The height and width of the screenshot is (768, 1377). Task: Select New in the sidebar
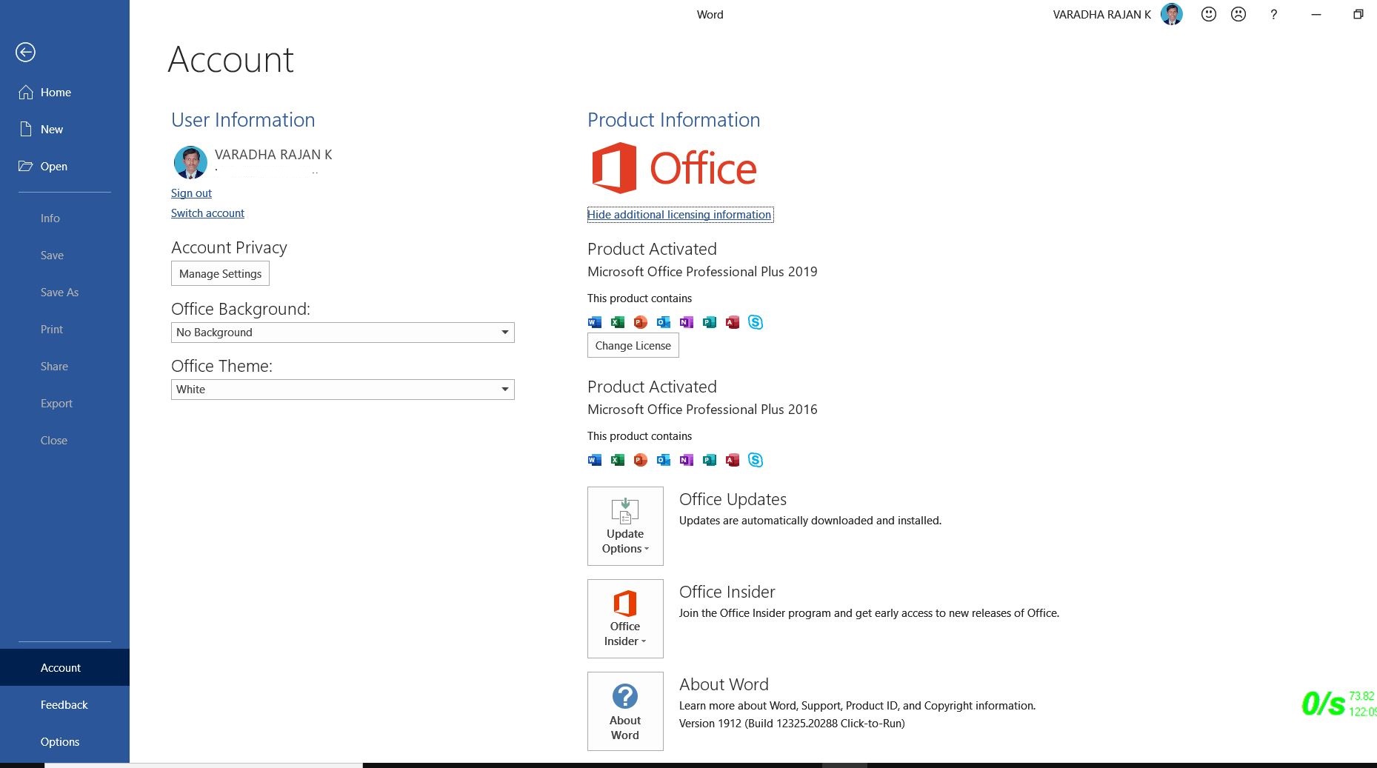(x=64, y=130)
